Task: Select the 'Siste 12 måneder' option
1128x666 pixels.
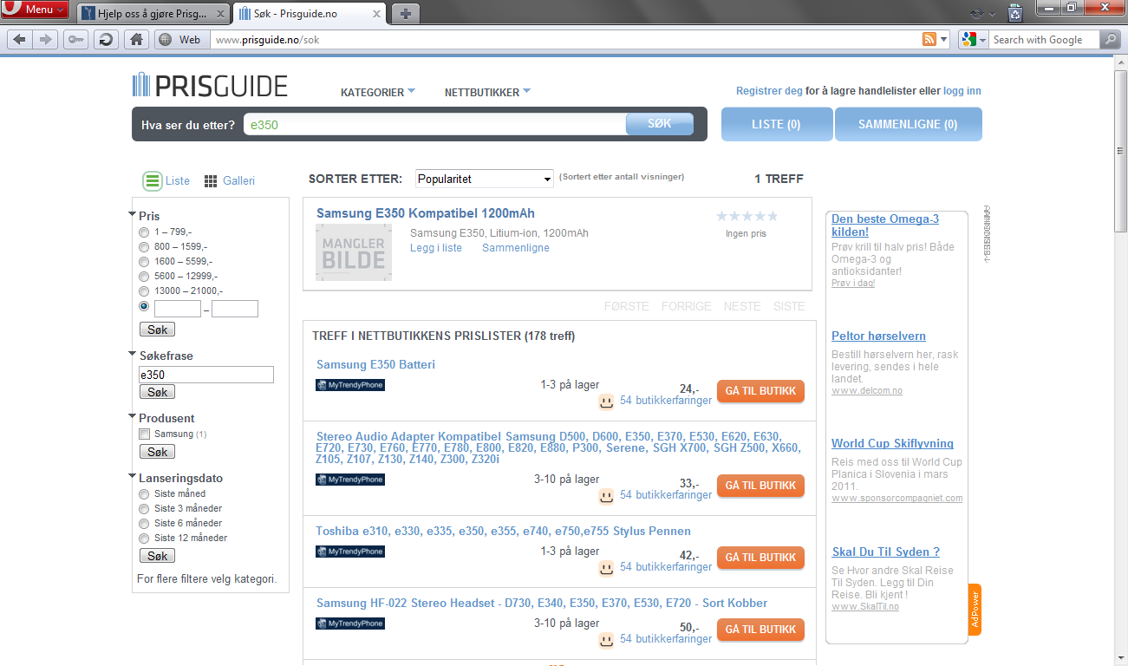Action: [x=144, y=539]
